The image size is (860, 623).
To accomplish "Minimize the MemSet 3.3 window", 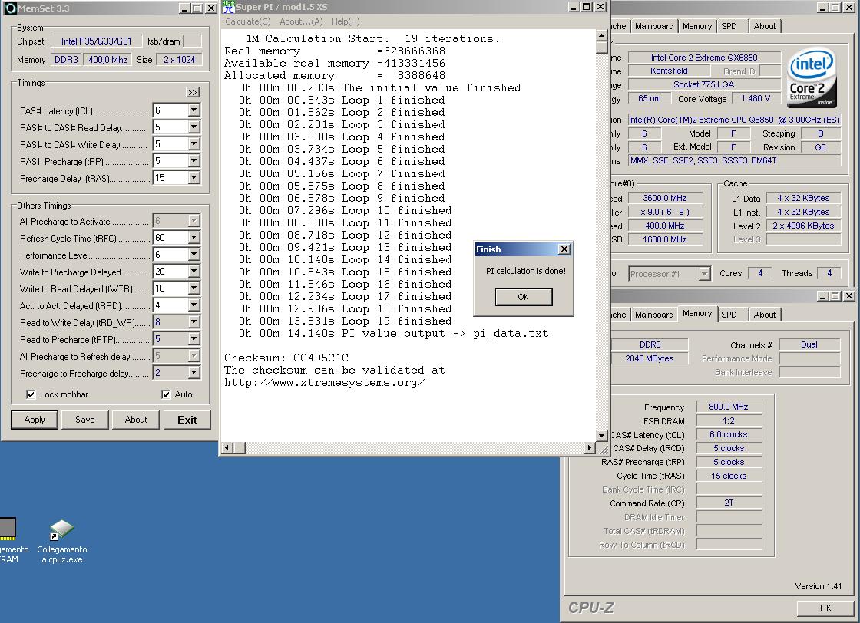I will coord(184,8).
